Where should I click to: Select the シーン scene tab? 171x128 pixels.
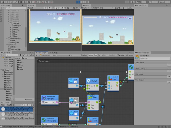click(x=31, y=5)
